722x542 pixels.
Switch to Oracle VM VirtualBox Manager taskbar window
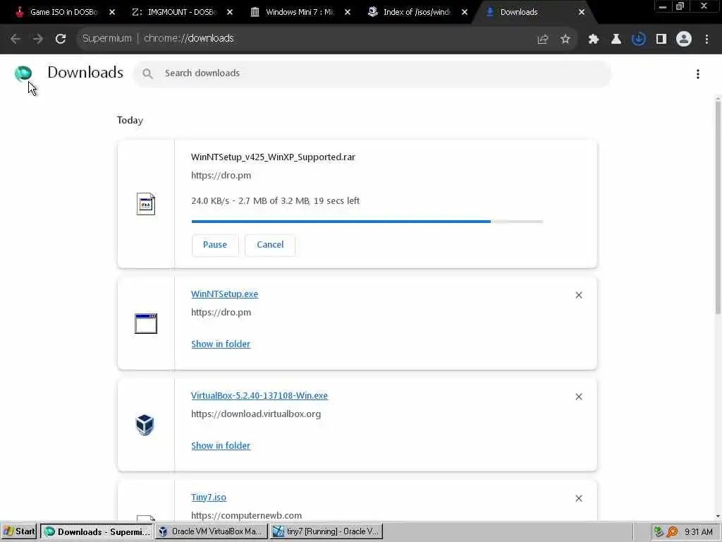212,532
